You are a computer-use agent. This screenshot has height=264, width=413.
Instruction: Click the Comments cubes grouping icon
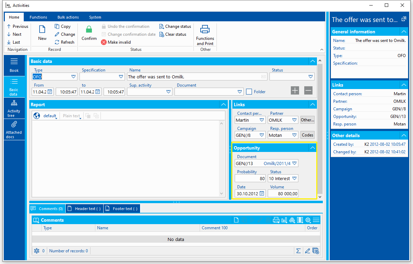pos(292,220)
